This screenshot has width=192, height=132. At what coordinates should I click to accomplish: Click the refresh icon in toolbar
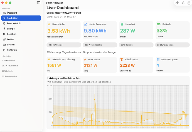(x=183, y=3)
